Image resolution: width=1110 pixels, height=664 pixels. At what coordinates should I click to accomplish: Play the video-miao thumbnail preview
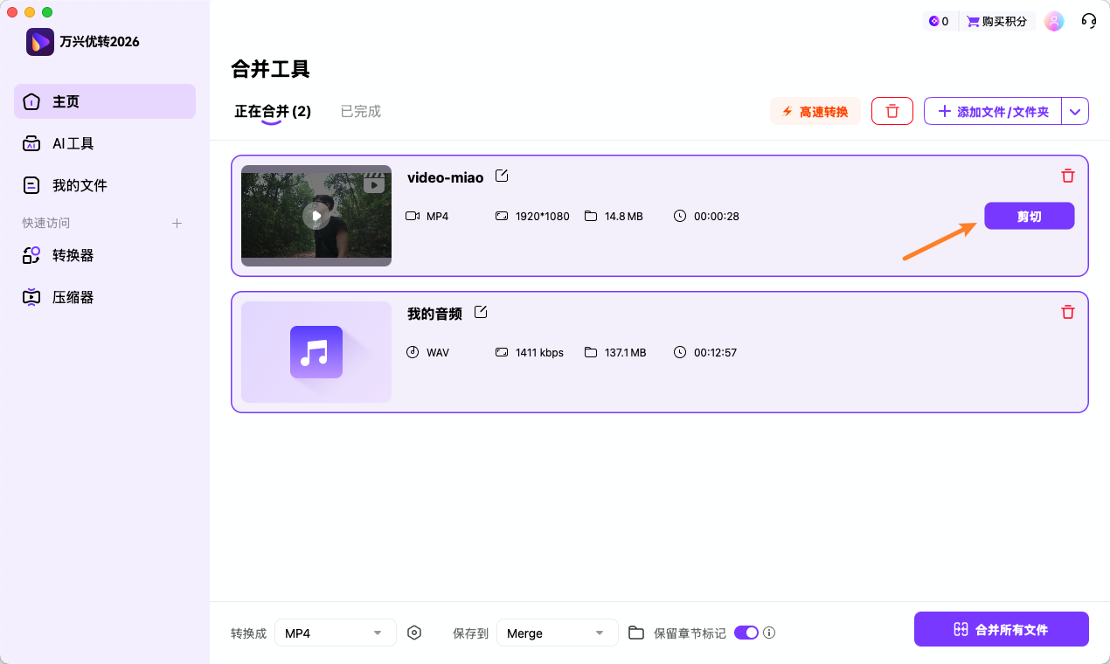coord(316,215)
